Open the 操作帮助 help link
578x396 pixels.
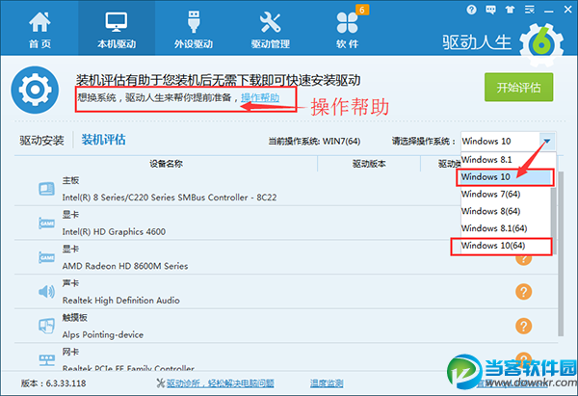(260, 97)
